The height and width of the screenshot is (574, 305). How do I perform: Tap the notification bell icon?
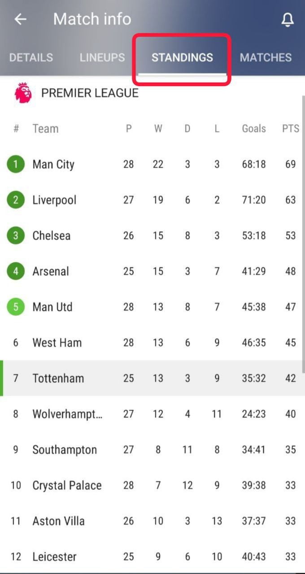tap(288, 19)
